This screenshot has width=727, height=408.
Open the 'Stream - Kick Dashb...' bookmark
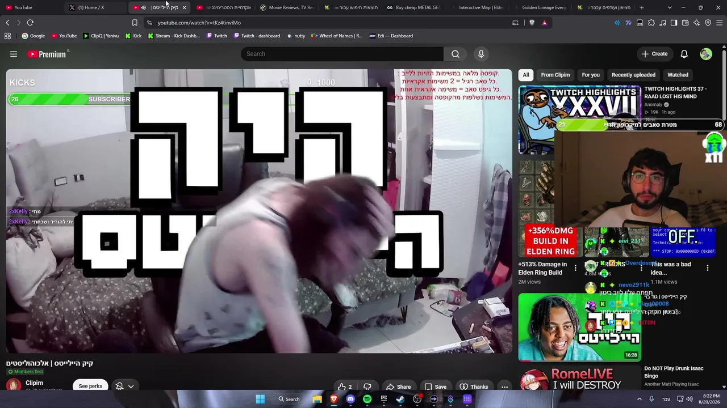point(173,36)
